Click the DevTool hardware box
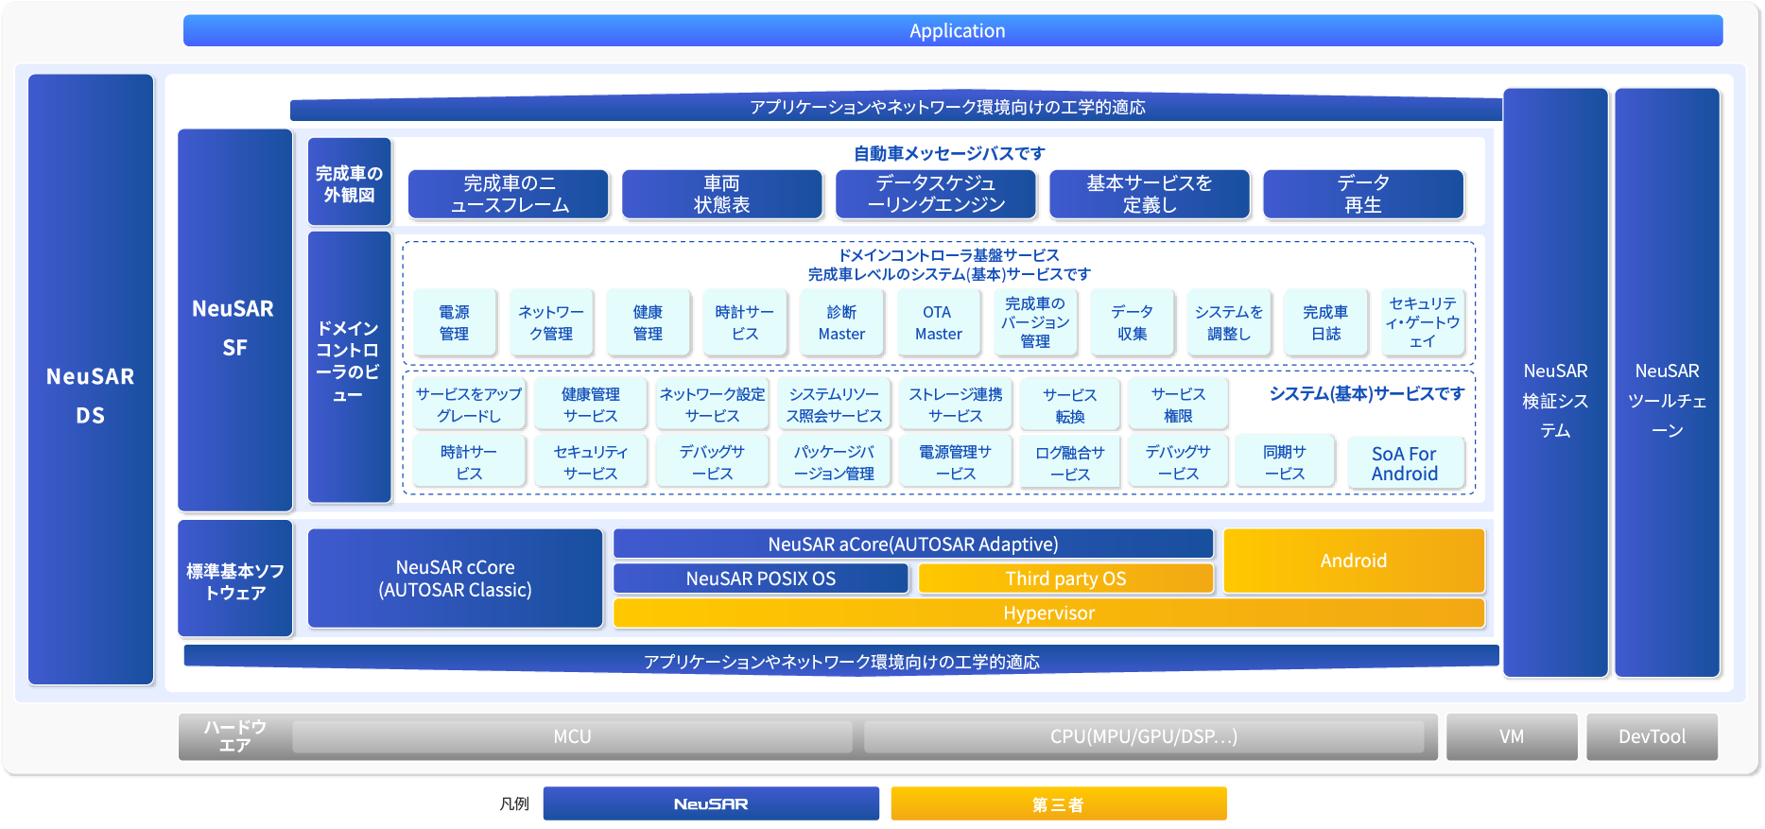This screenshot has height=829, width=1765. point(1651,736)
